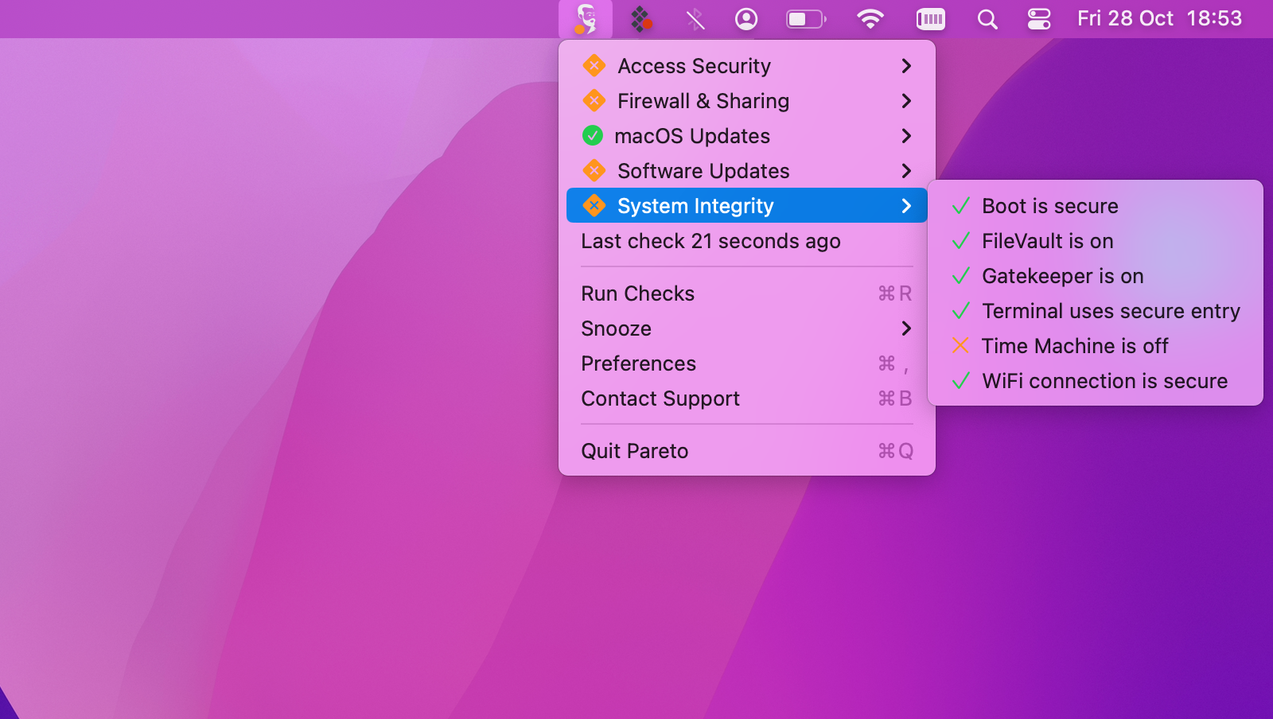The image size is (1273, 719).
Task: Click the FileVault is on check item
Action: click(x=1096, y=241)
